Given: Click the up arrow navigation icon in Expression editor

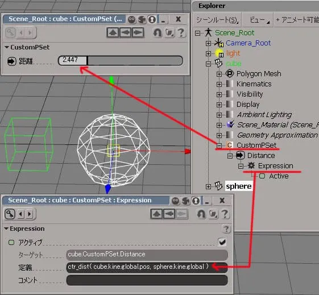Looking at the screenshot, I should click(x=156, y=214).
